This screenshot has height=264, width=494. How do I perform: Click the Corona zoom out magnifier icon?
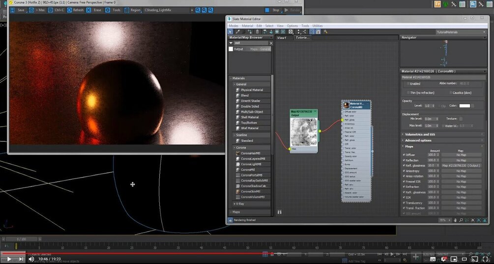pos(204,10)
